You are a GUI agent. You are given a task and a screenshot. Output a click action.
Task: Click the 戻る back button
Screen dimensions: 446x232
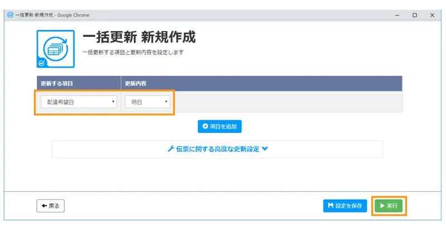50,206
